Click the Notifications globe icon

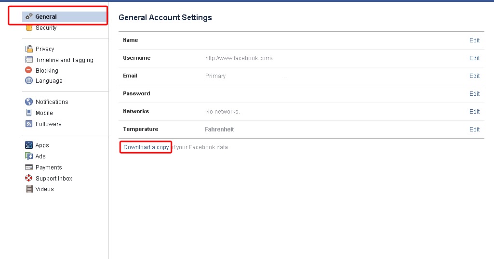(29, 102)
